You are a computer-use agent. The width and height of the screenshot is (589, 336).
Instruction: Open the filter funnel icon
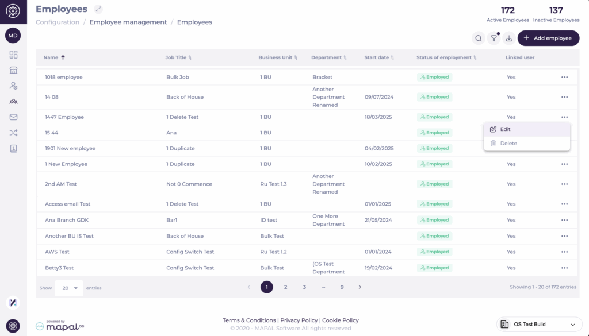[x=494, y=38]
